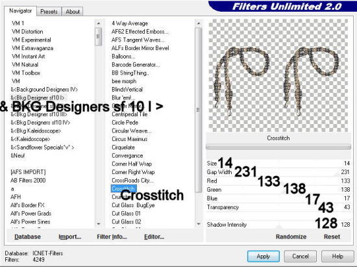Choose the Balloons... filter

[x=123, y=57]
